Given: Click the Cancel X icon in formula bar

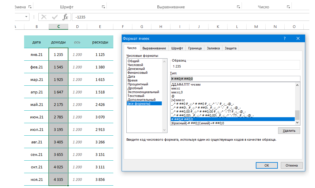Looking at the screenshot, I should [x=44, y=17].
